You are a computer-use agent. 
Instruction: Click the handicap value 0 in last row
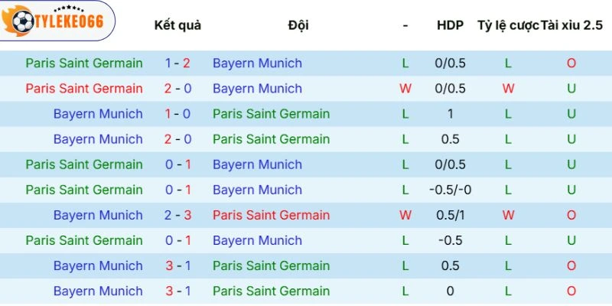coord(450,291)
